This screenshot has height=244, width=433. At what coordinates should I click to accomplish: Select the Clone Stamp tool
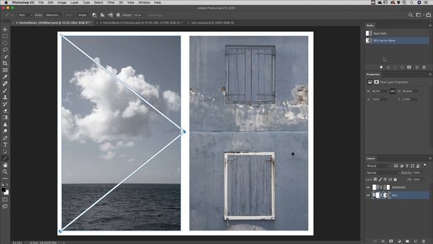5,97
